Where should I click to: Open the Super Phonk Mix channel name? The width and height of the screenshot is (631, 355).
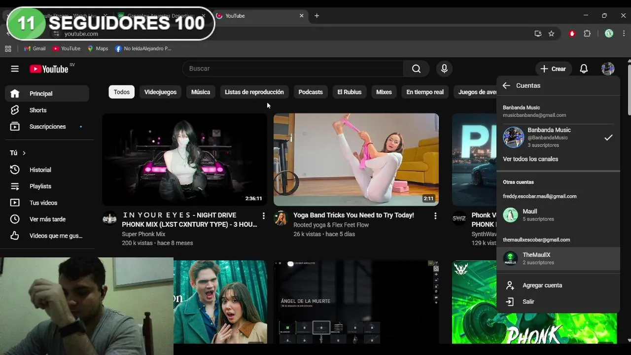(x=143, y=234)
